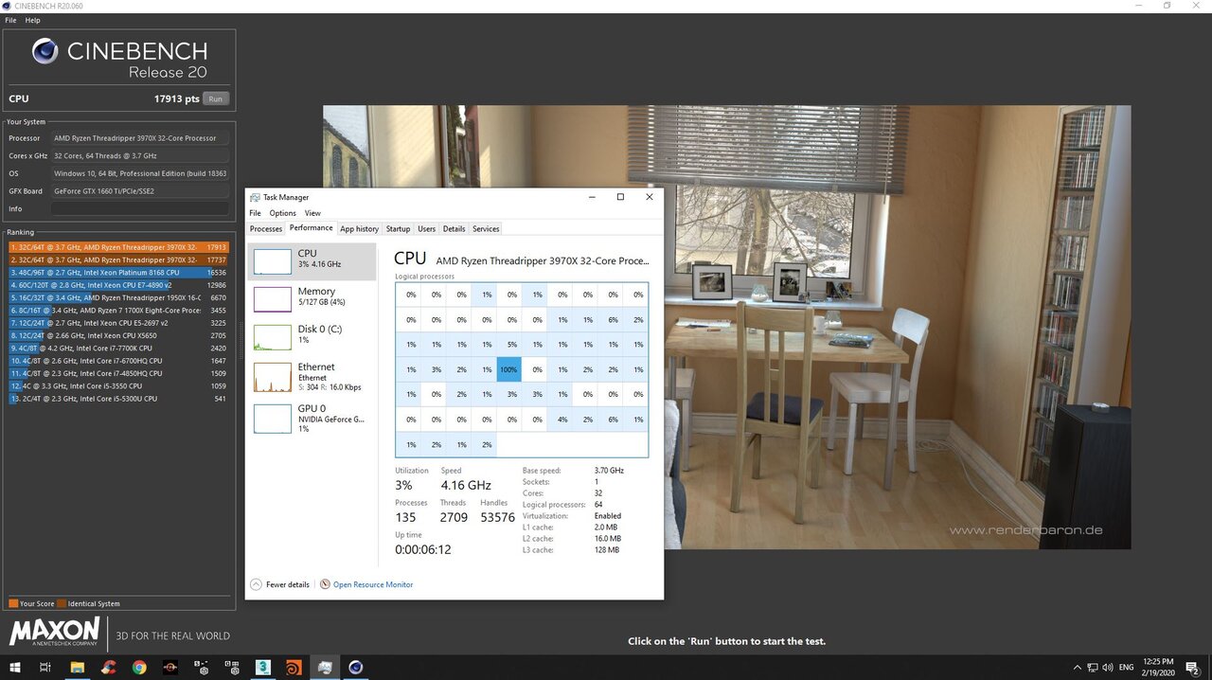Click the Maxon logo
Viewport: 1212px width, 680px height.
tap(54, 634)
